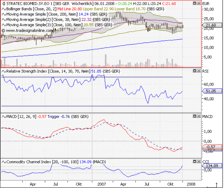Image resolution: width=224 pixels, height=188 pixels.
Task: Click 'Upper Band 22.90' text
Action: (98, 9)
